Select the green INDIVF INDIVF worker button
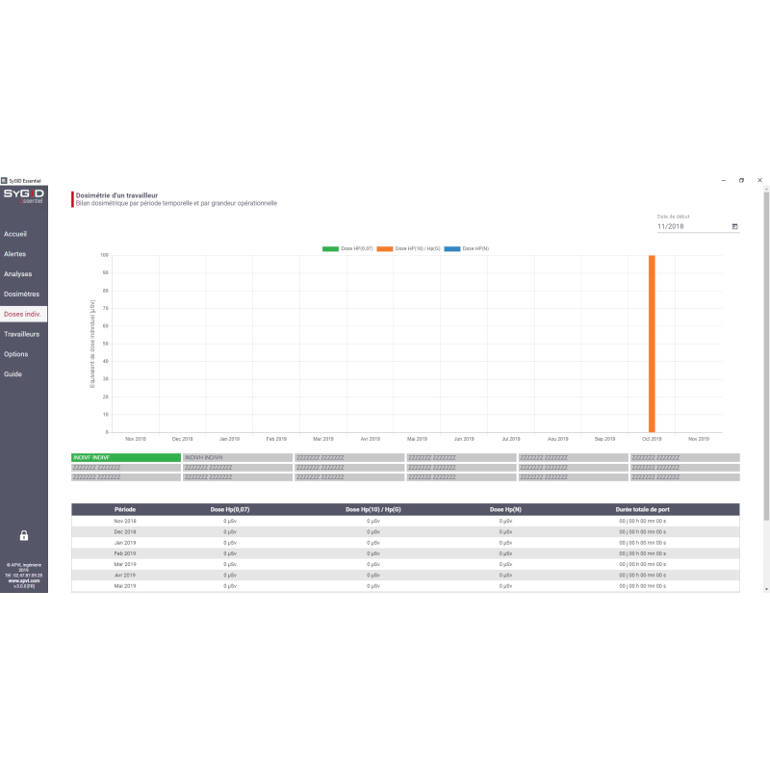770x770 pixels. 126,457
